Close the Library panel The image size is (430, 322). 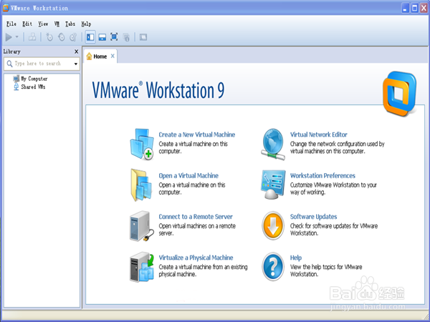coord(76,52)
